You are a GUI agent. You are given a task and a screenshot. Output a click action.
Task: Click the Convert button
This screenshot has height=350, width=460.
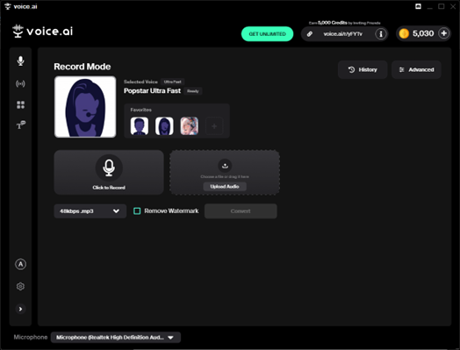(x=241, y=211)
